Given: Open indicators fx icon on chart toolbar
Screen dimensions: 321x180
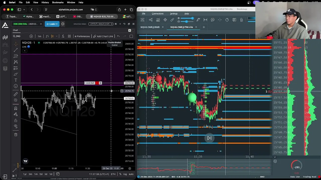Looking at the screenshot, I should point(63,36).
